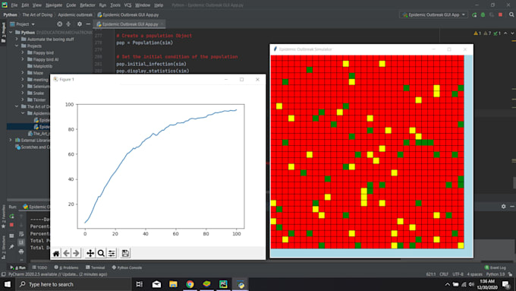Toggle soft-wrap in Run console
Image resolution: width=516 pixels, height=291 pixels.
[x=21, y=234]
